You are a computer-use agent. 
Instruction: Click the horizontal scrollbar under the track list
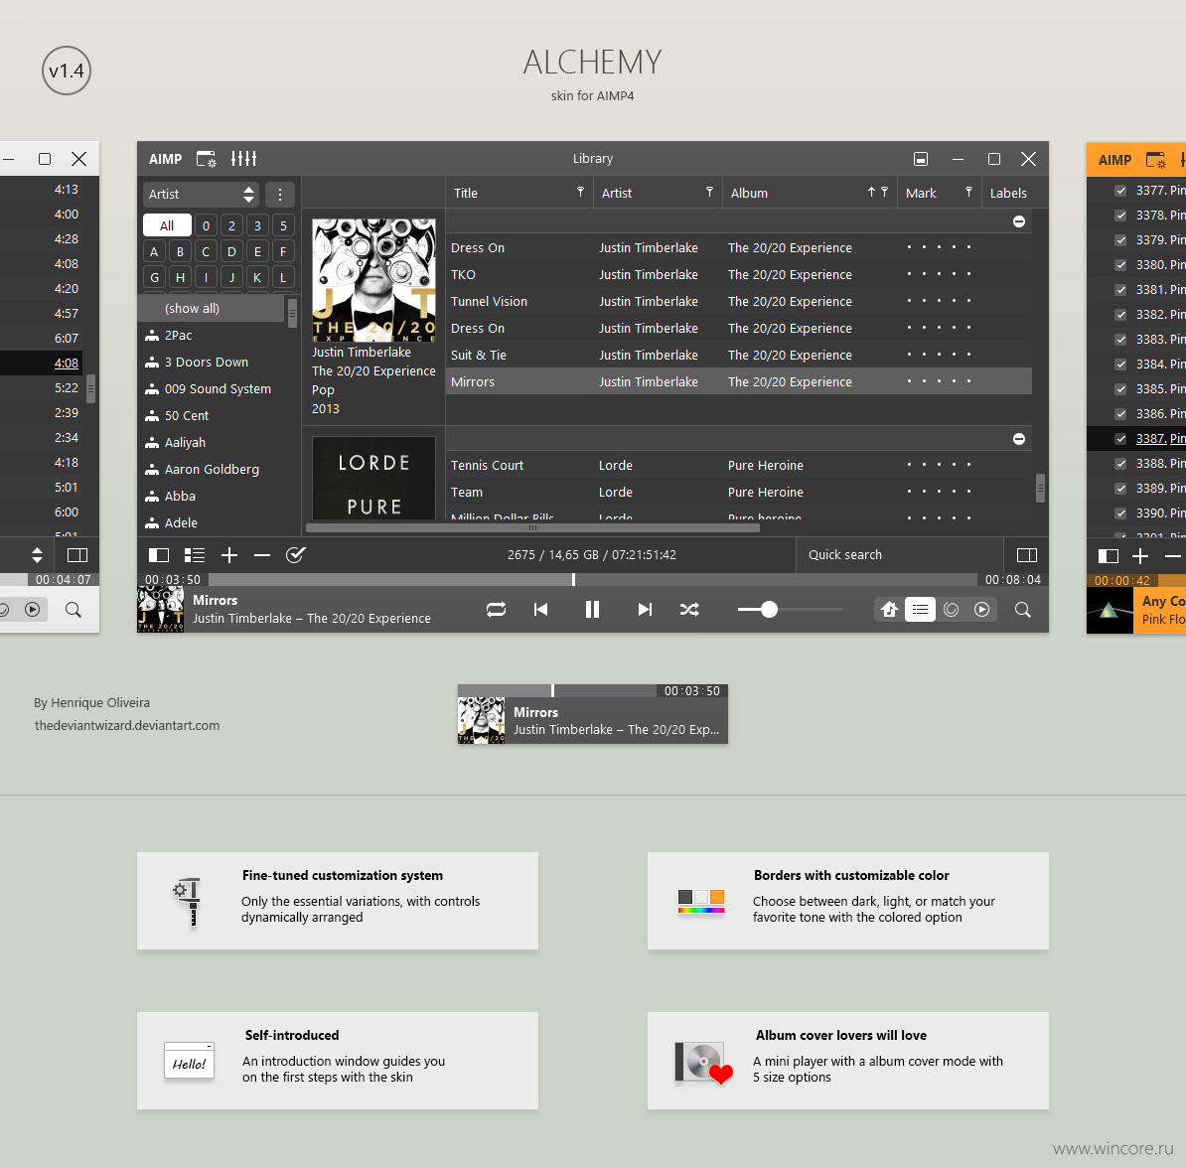[x=532, y=528]
